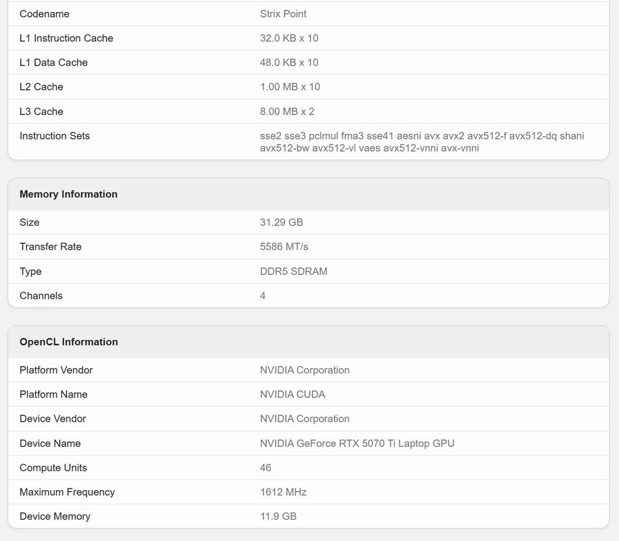Select the Platform Name label
Screen dimensions: 619x541
54,394
